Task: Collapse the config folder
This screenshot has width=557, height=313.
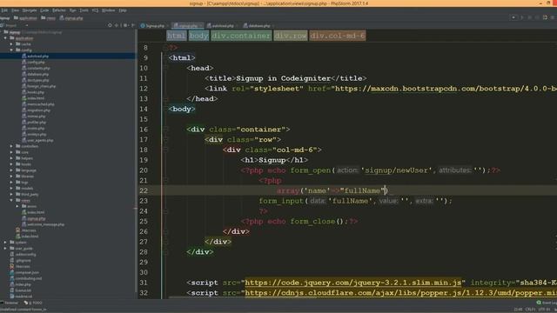Action: [x=11, y=50]
